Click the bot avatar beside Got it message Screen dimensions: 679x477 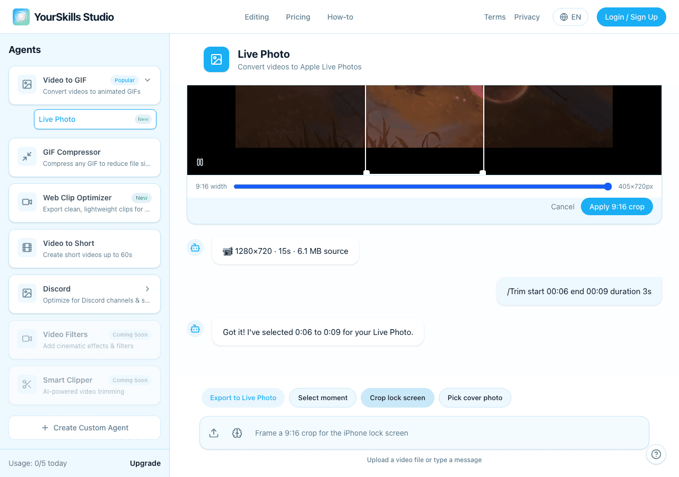click(195, 329)
